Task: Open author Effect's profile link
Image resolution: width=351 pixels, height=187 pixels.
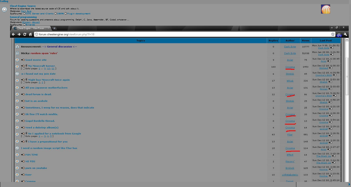Action: pyautogui.click(x=290, y=155)
